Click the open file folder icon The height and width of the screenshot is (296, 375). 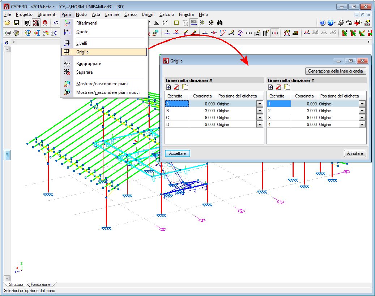point(8,23)
